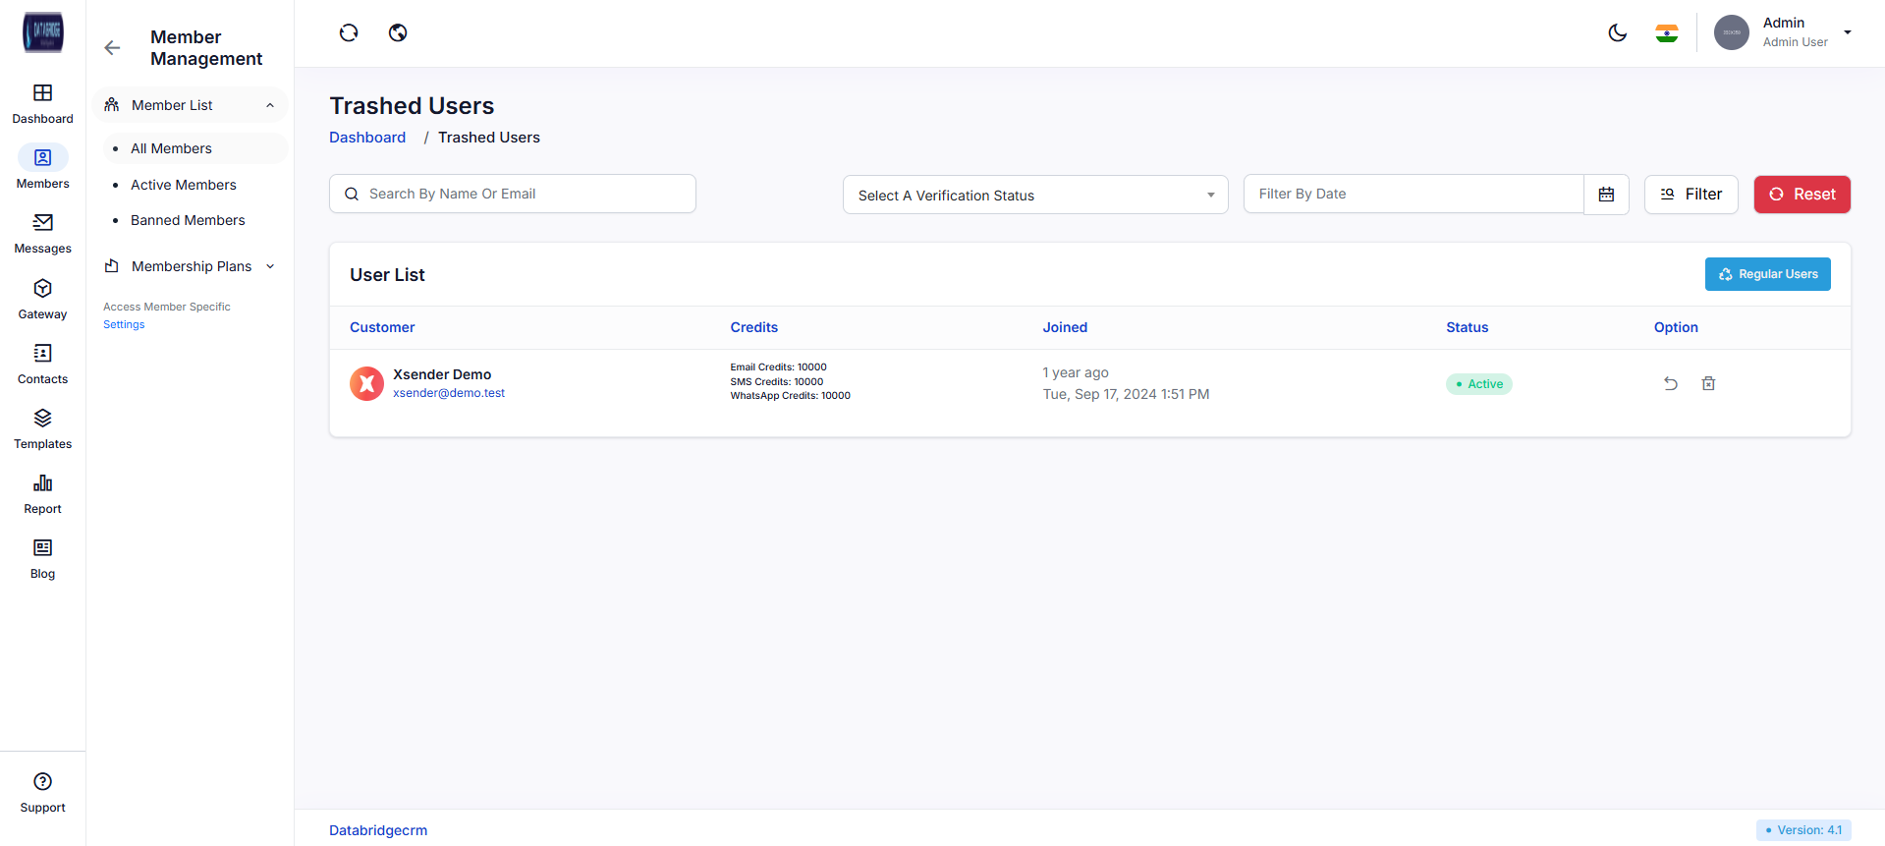1885x846 pixels.
Task: Permanently delete Xsender Demo via trash icon
Action: click(1708, 383)
